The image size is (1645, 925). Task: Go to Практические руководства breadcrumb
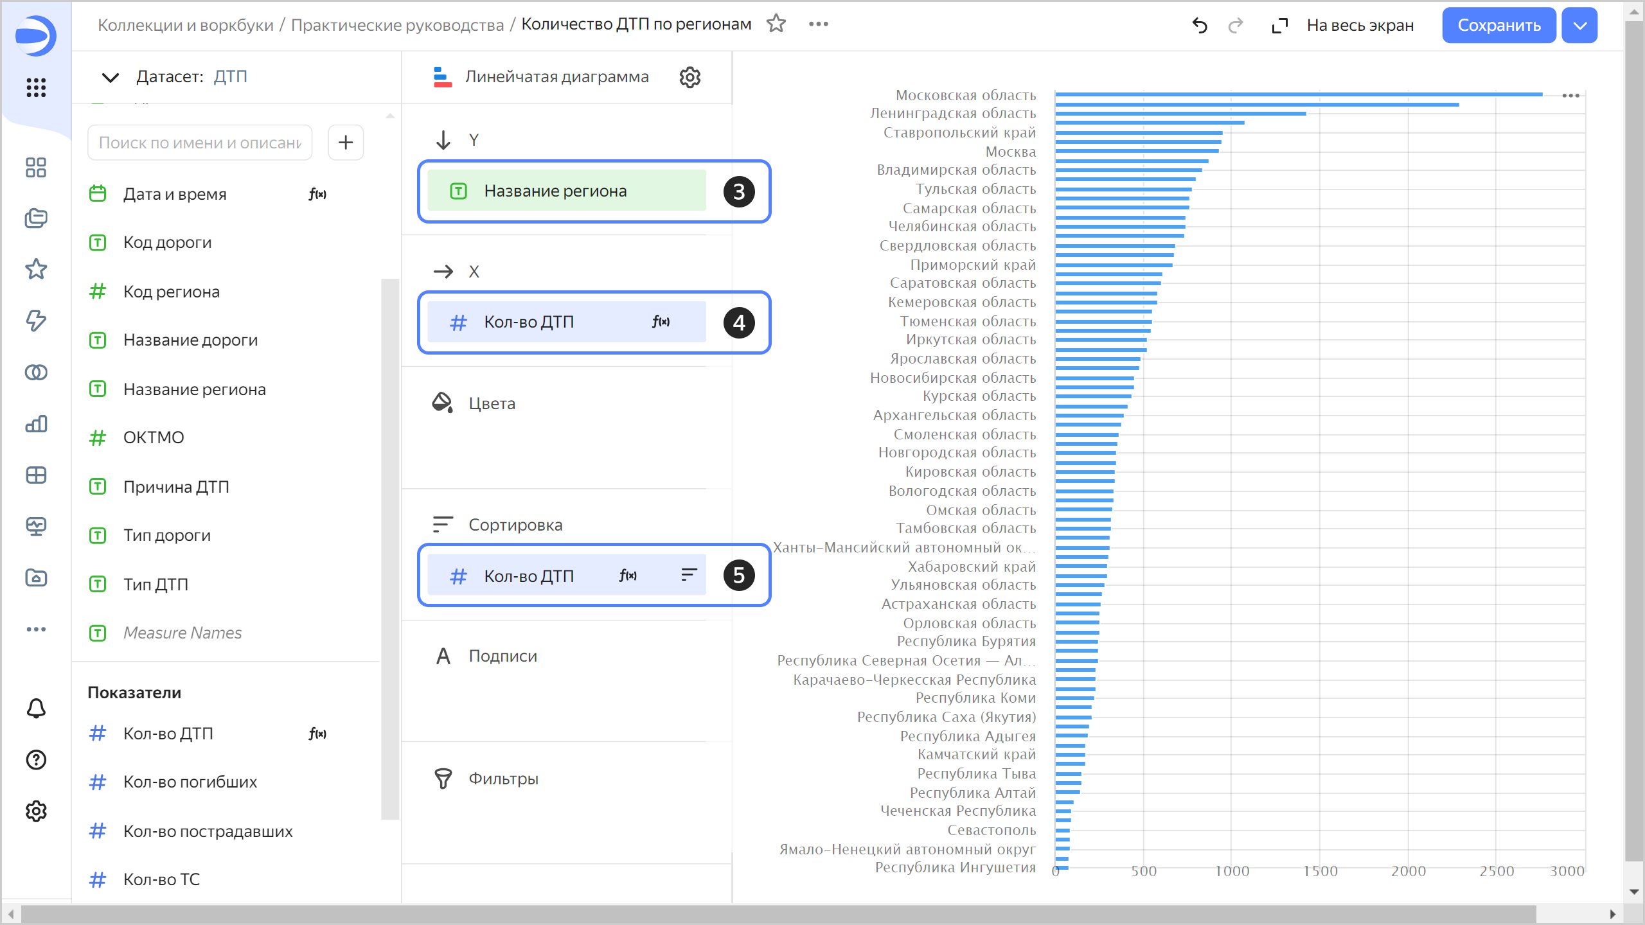point(397,25)
